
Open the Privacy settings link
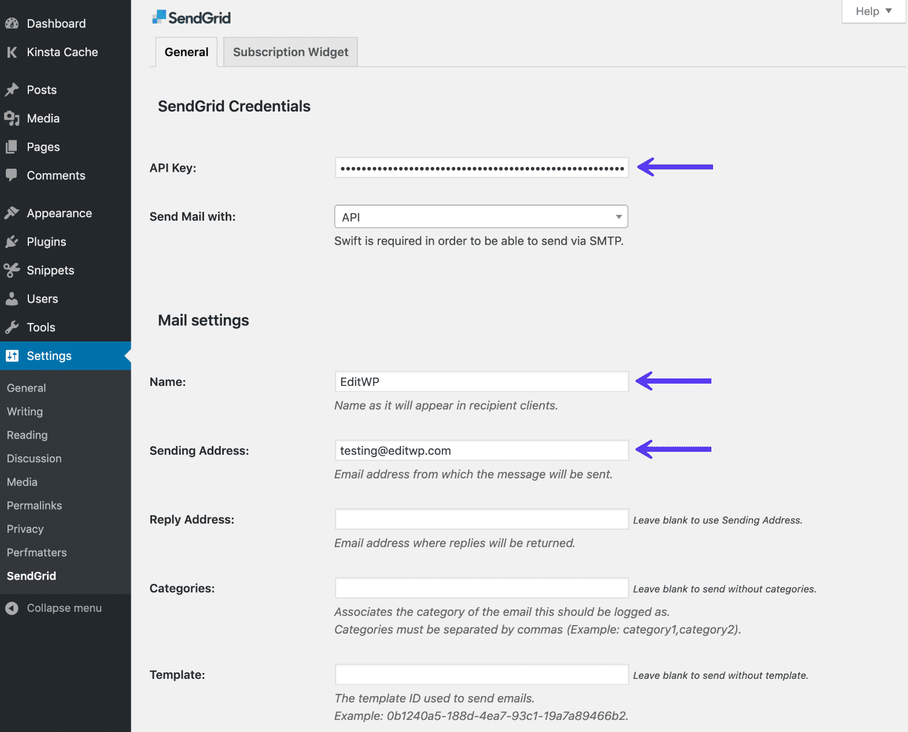click(x=25, y=529)
